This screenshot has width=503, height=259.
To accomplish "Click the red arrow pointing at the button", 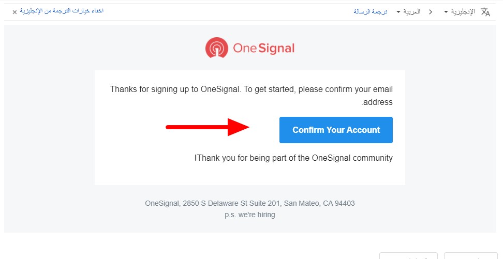I will tap(207, 127).
